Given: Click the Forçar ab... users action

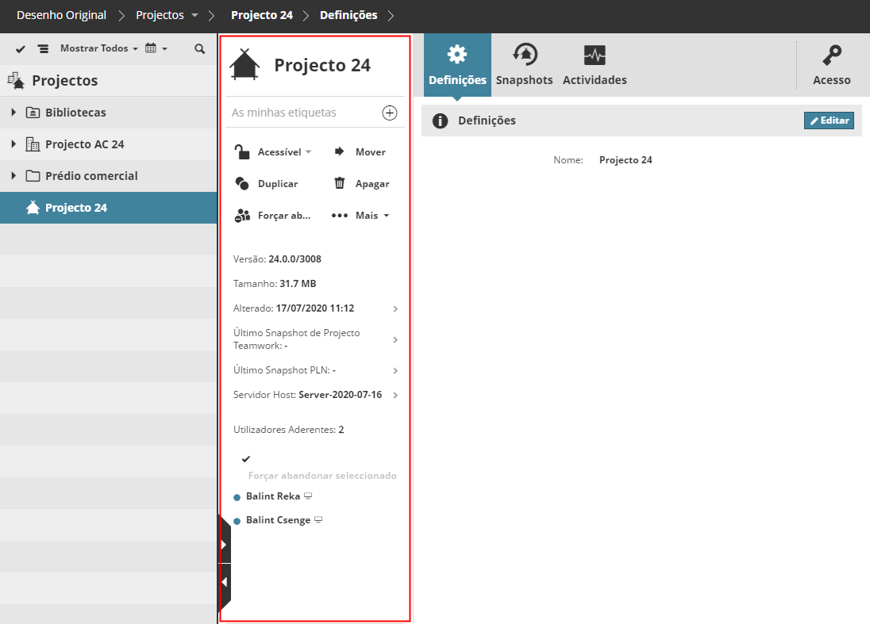Looking at the screenshot, I should (272, 216).
